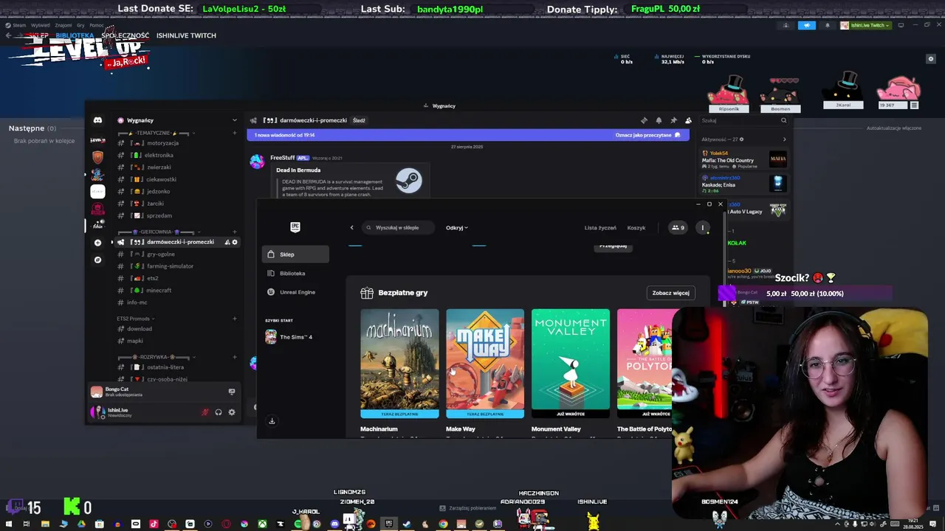945x531 pixels.
Task: Open zwierzaki Discord channel
Action: pyautogui.click(x=176, y=167)
